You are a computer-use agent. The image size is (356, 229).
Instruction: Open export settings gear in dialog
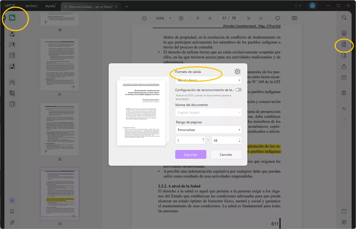tap(237, 72)
